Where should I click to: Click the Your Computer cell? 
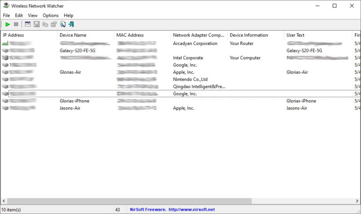click(245, 57)
